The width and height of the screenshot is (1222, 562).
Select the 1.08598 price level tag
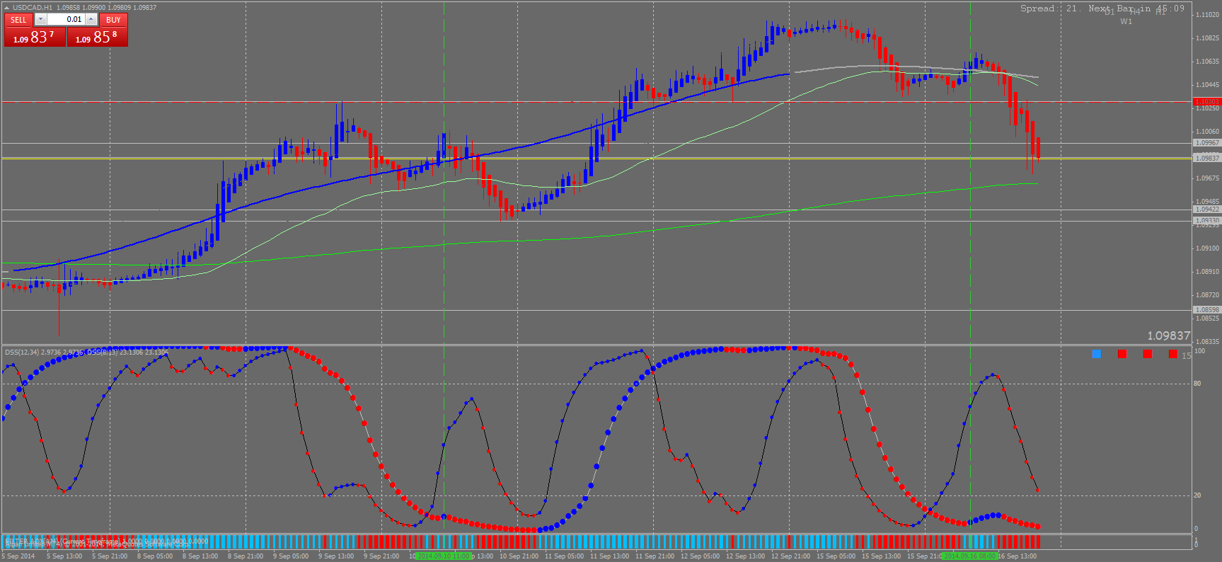click(x=1207, y=310)
